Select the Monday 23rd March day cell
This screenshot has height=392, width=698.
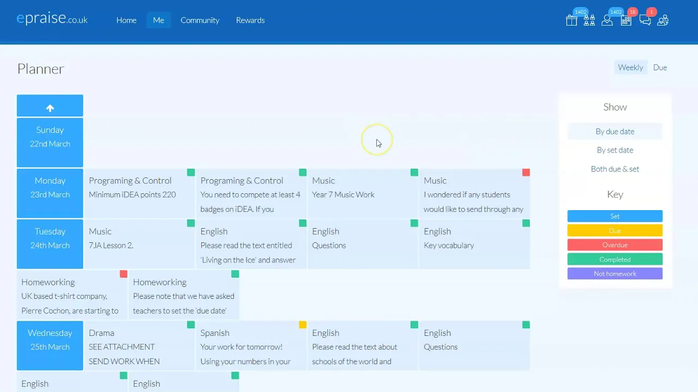pyautogui.click(x=50, y=193)
